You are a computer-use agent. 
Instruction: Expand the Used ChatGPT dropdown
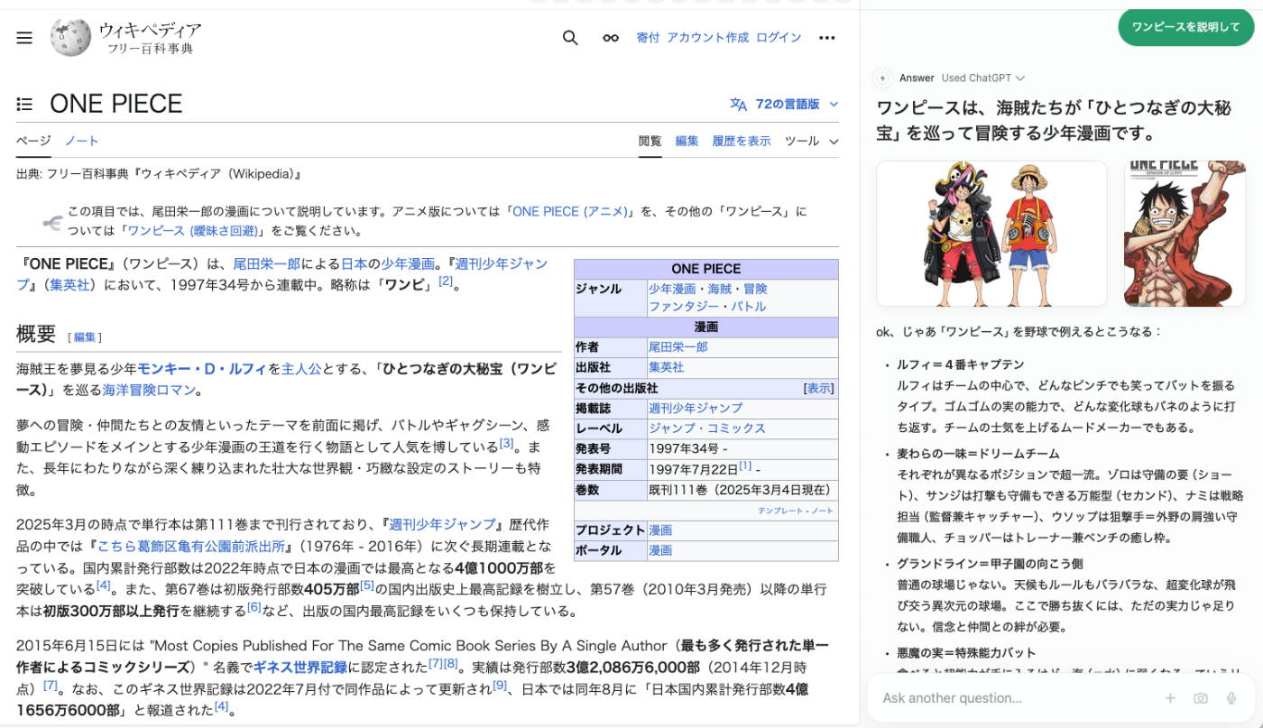point(983,78)
